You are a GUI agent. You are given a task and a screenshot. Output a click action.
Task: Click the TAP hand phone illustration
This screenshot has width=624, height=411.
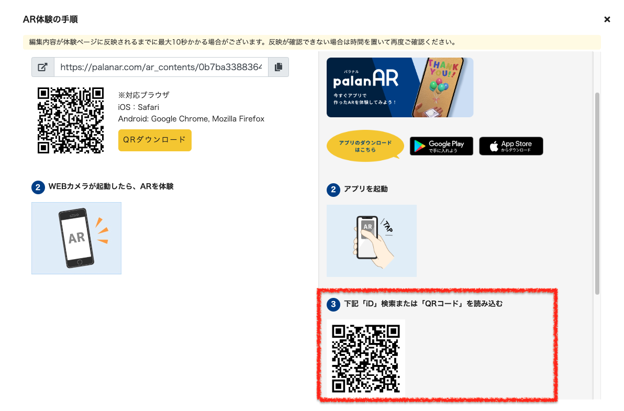tap(372, 241)
